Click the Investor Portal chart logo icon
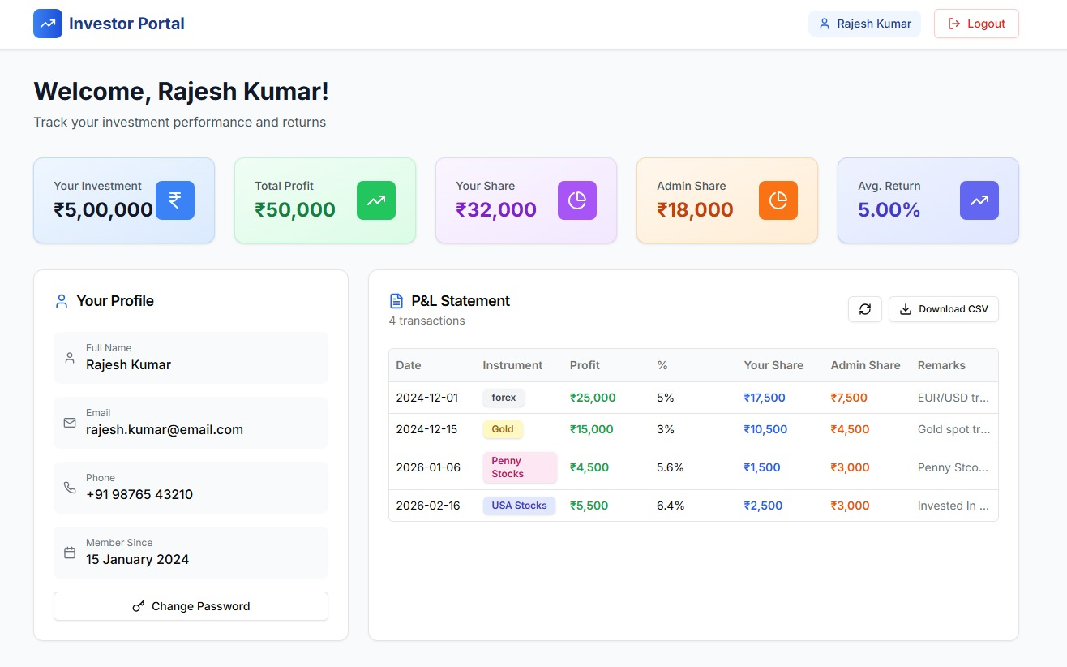This screenshot has height=667, width=1067. 47,24
